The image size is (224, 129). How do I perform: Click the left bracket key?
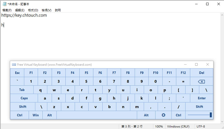pos(179,90)
